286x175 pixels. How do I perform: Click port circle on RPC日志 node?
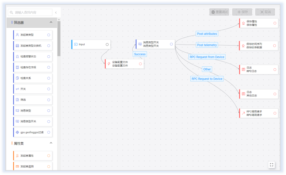(x=275, y=70)
